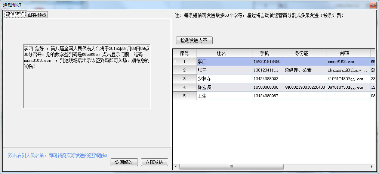The height and width of the screenshot is (174, 379).
Task: Switch to the 短信预览 tab
Action: click(x=15, y=15)
